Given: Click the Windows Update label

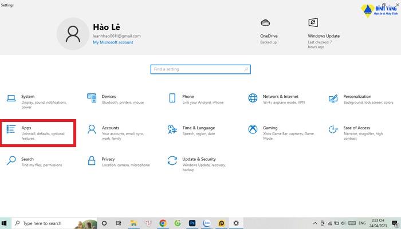Looking at the screenshot, I should (324, 36).
